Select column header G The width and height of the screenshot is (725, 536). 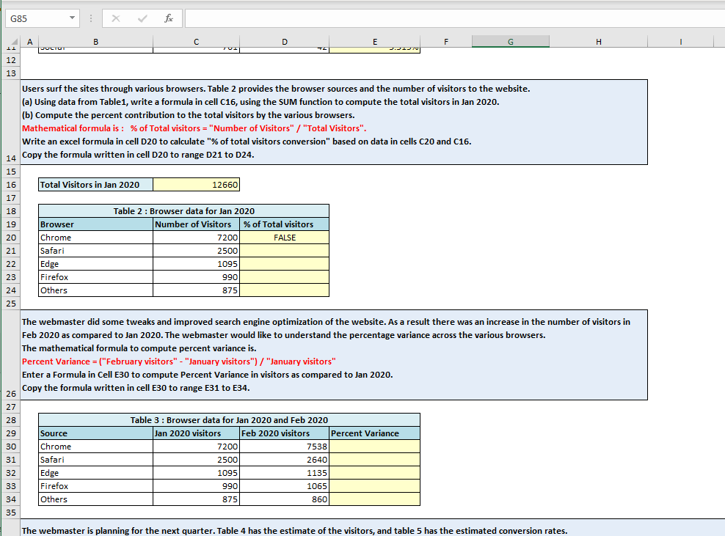click(510, 42)
